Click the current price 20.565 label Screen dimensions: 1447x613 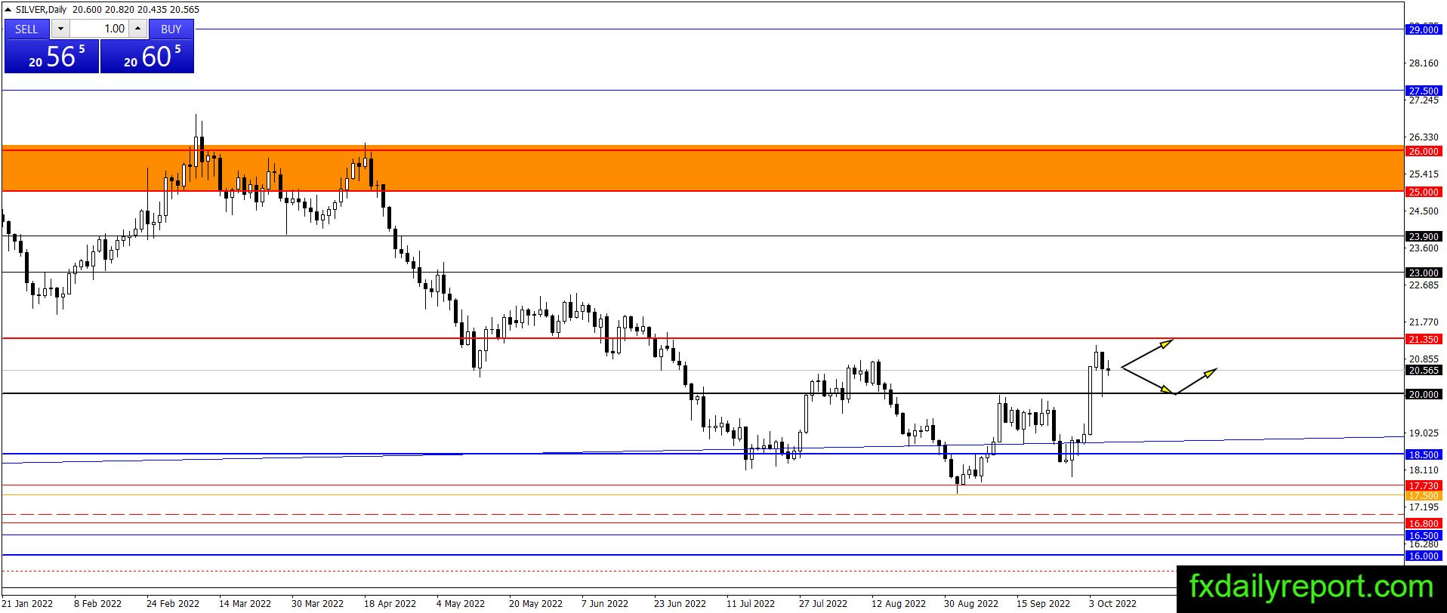[x=1424, y=370]
